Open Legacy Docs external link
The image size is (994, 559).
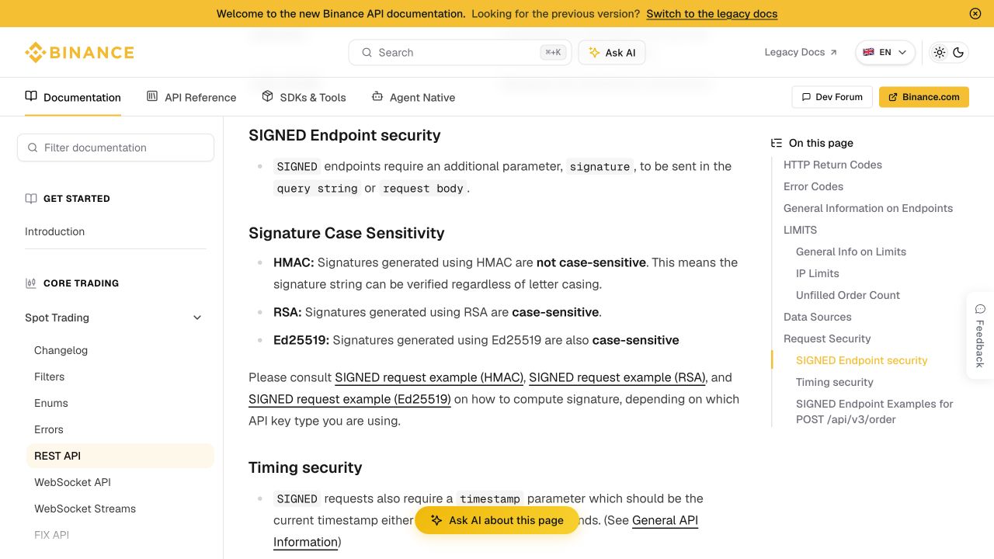tap(801, 52)
